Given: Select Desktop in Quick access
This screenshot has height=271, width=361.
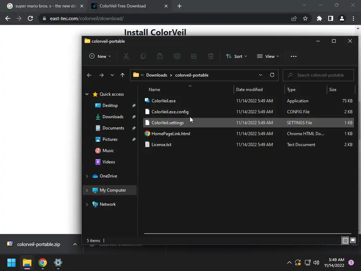Looking at the screenshot, I should click(x=110, y=105).
